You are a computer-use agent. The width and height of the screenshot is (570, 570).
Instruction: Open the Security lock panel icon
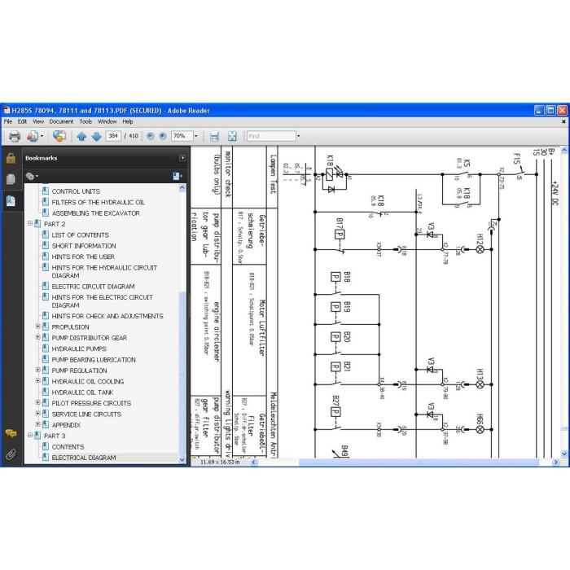(x=11, y=158)
